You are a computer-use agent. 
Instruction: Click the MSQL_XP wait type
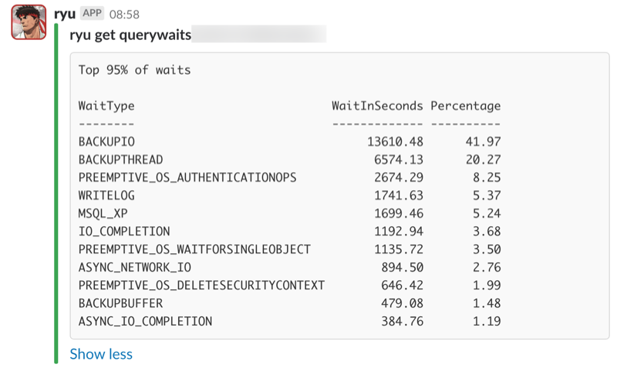click(103, 213)
